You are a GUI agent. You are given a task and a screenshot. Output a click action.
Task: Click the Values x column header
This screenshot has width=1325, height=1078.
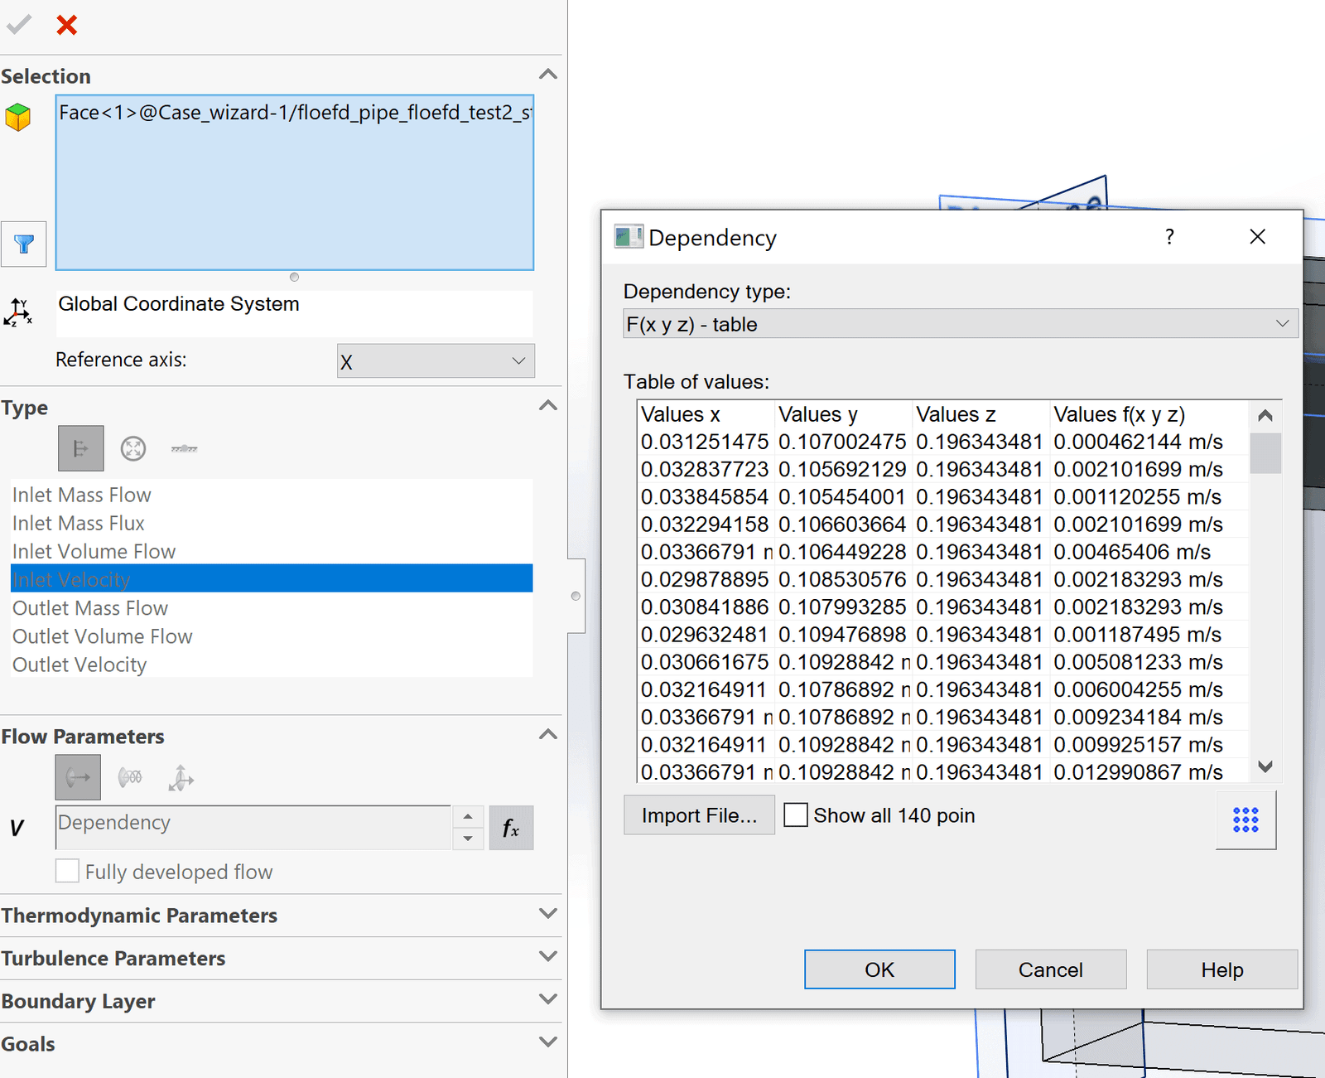coord(706,414)
